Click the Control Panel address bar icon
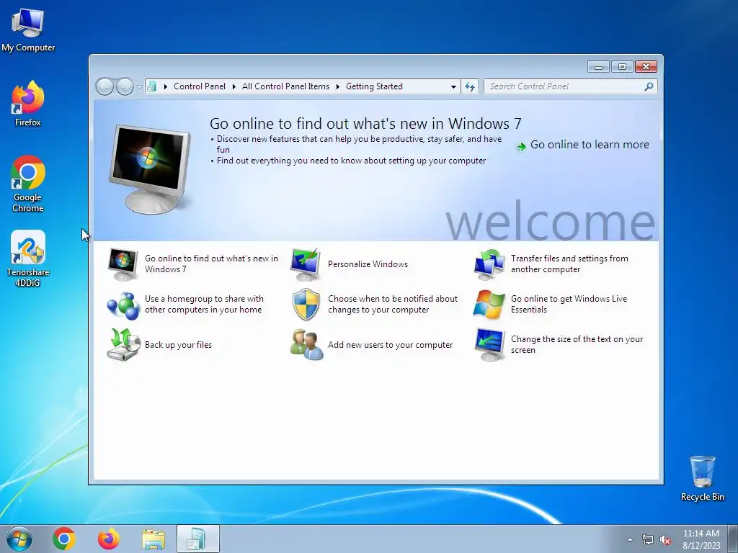Screen dimensions: 738x553 point(151,86)
